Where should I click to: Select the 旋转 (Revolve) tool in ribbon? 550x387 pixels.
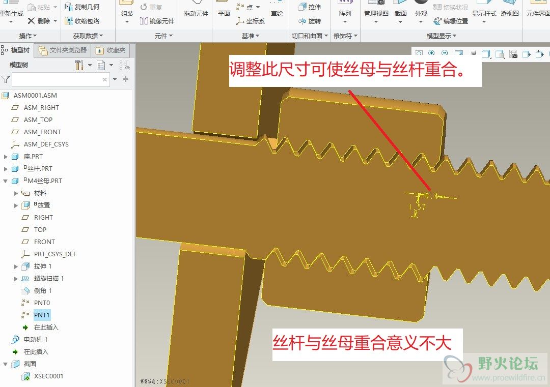tap(310, 21)
